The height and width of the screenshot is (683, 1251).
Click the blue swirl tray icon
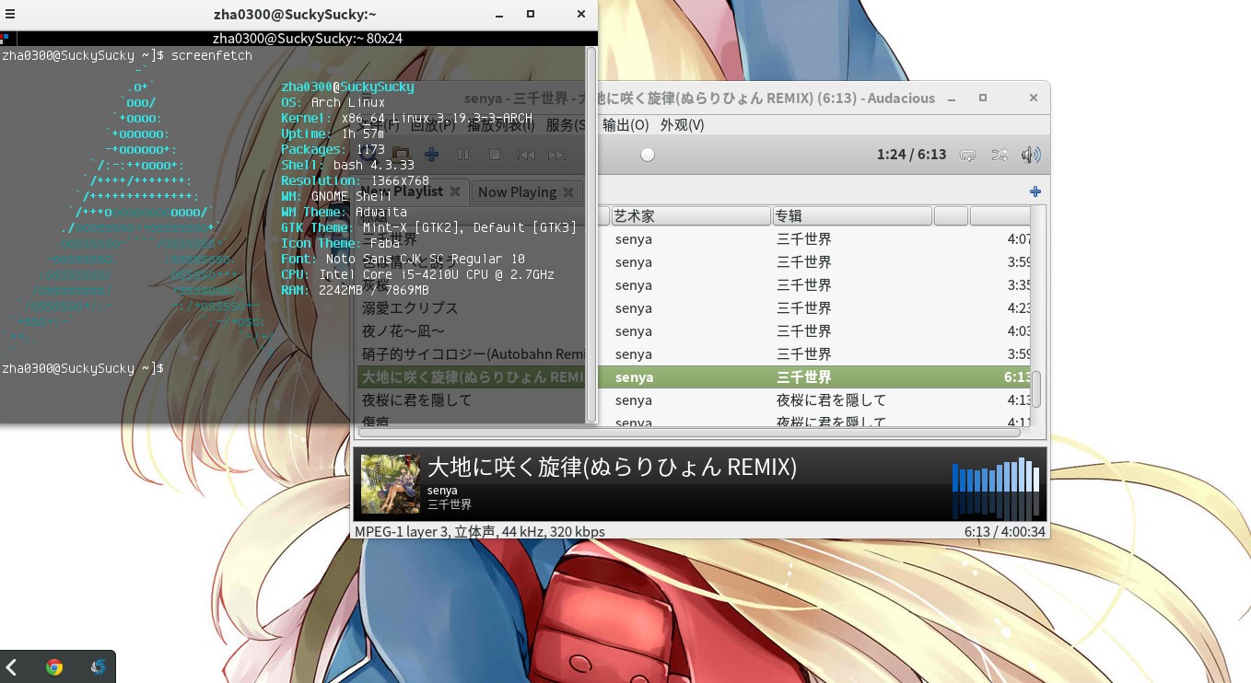[x=98, y=667]
